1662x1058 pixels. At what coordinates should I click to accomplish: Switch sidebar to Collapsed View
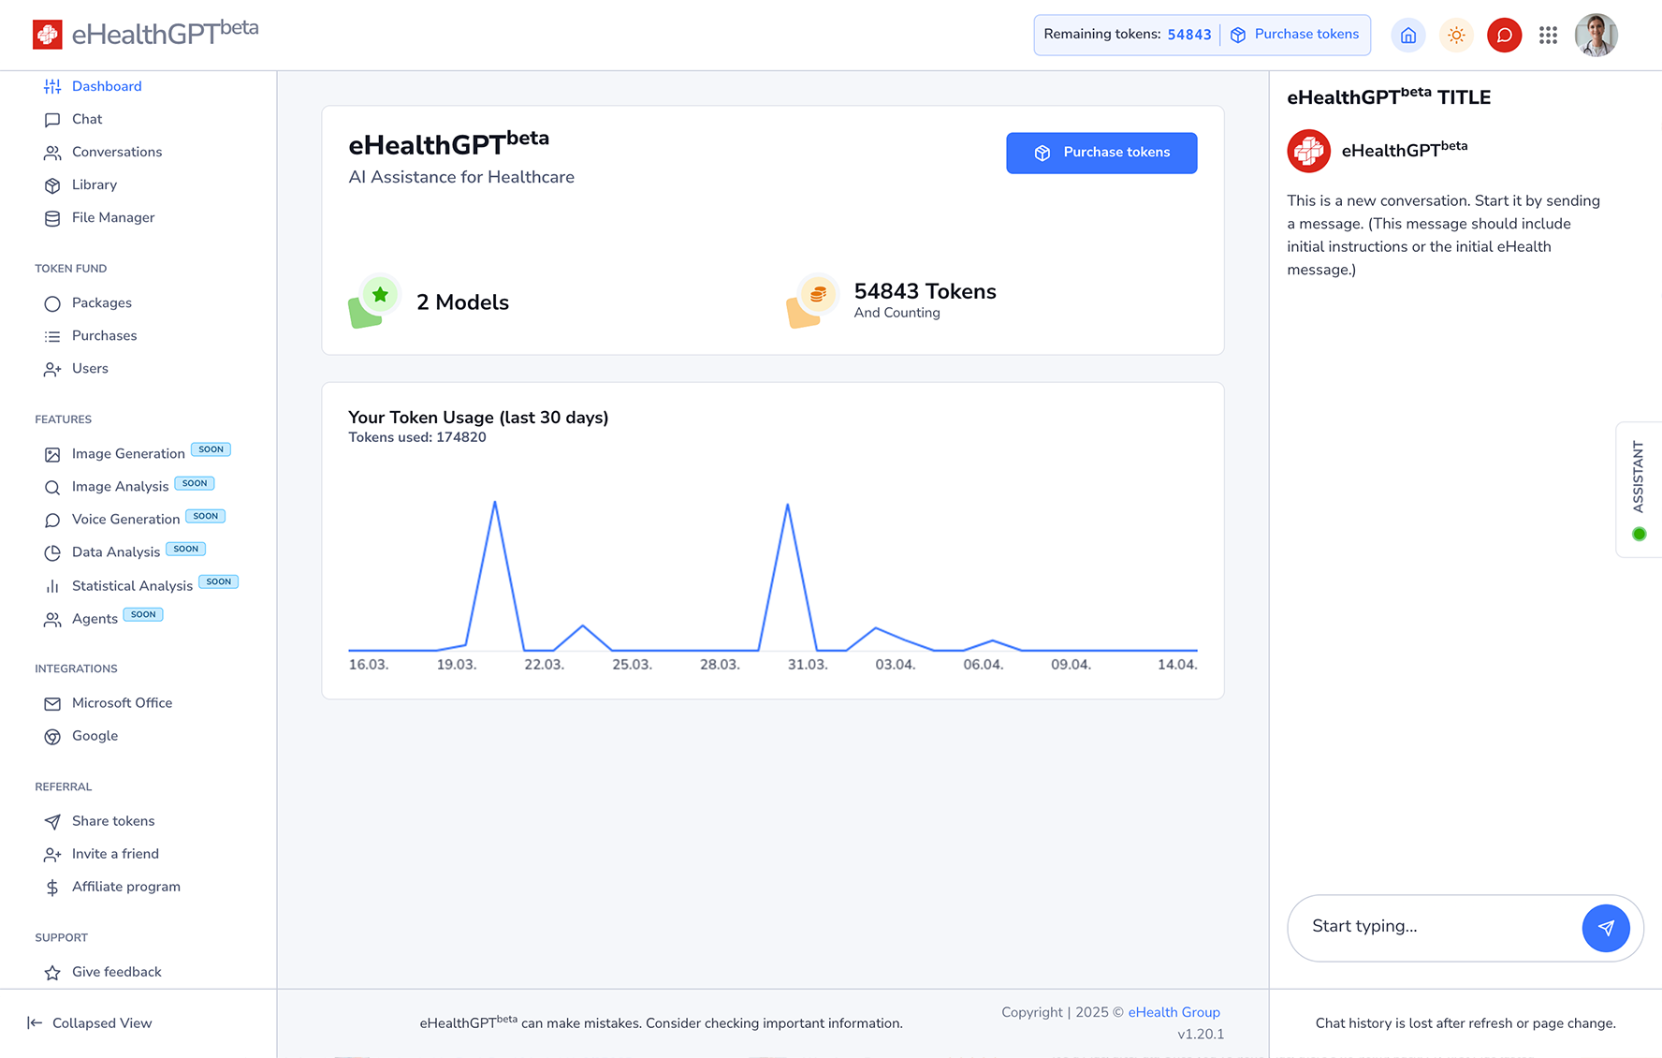coord(90,1023)
